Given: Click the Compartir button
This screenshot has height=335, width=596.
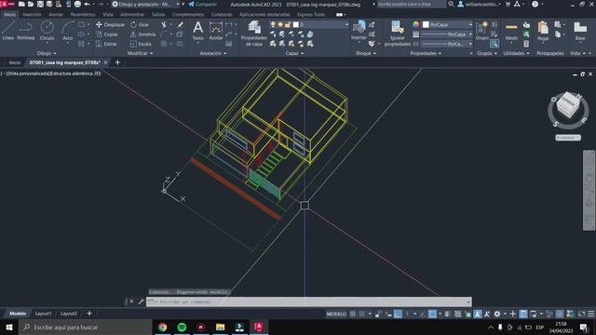Looking at the screenshot, I should click(202, 4).
